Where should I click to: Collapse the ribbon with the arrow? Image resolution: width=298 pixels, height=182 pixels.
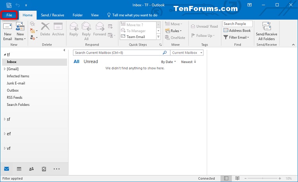click(293, 45)
